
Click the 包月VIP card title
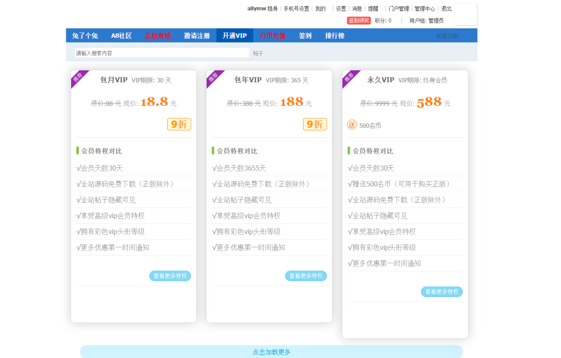click(x=114, y=80)
